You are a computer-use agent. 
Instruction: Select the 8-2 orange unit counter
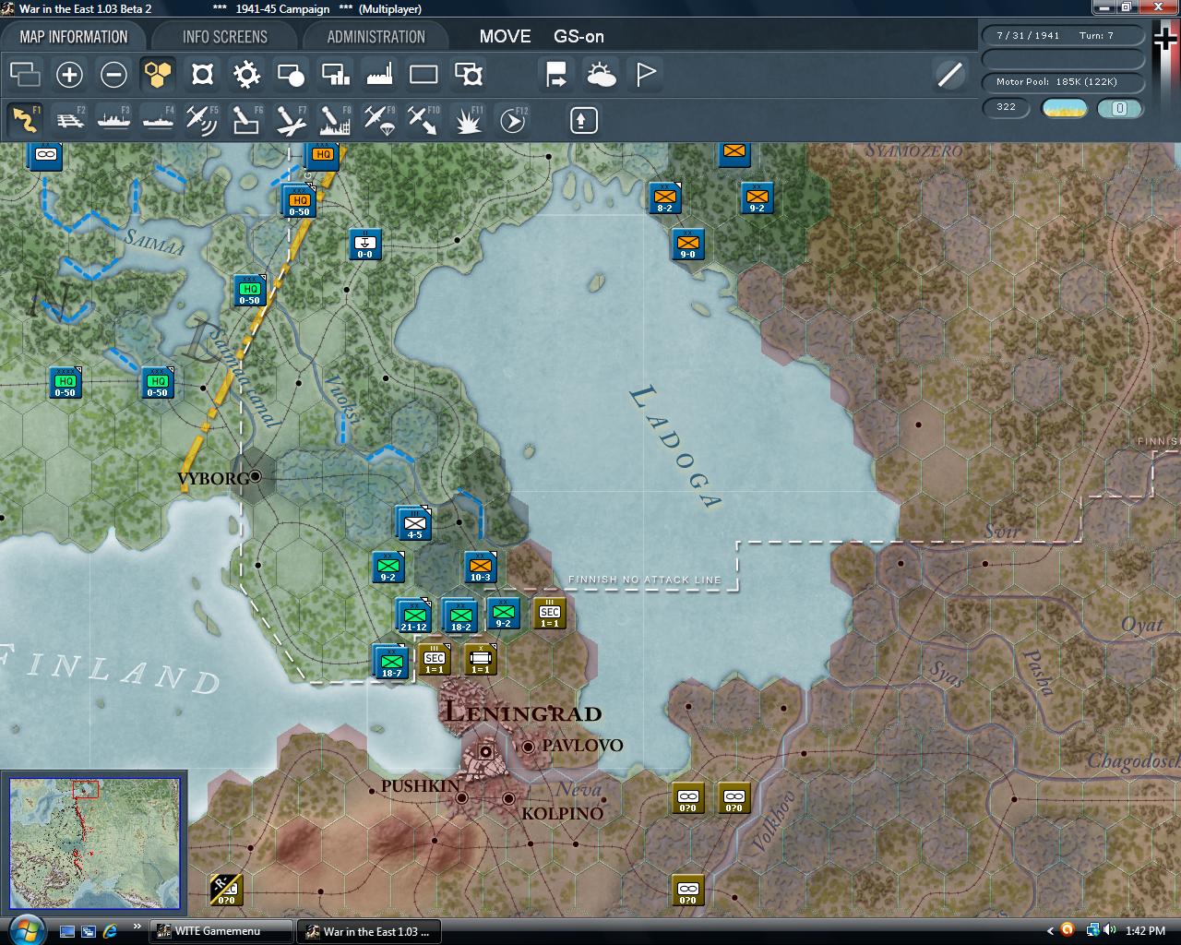point(664,197)
